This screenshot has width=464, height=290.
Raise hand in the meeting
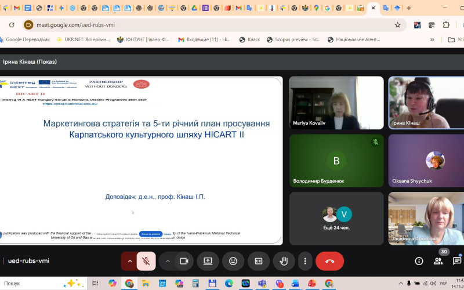tap(284, 261)
